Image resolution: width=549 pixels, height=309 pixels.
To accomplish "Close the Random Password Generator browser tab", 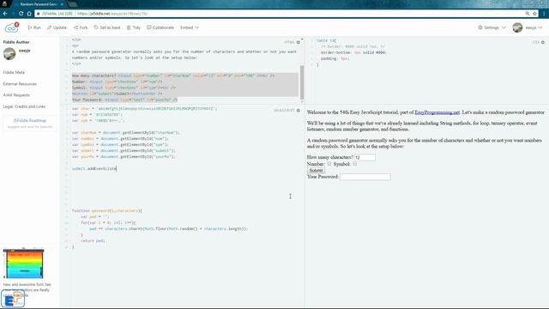I will tap(62, 4).
